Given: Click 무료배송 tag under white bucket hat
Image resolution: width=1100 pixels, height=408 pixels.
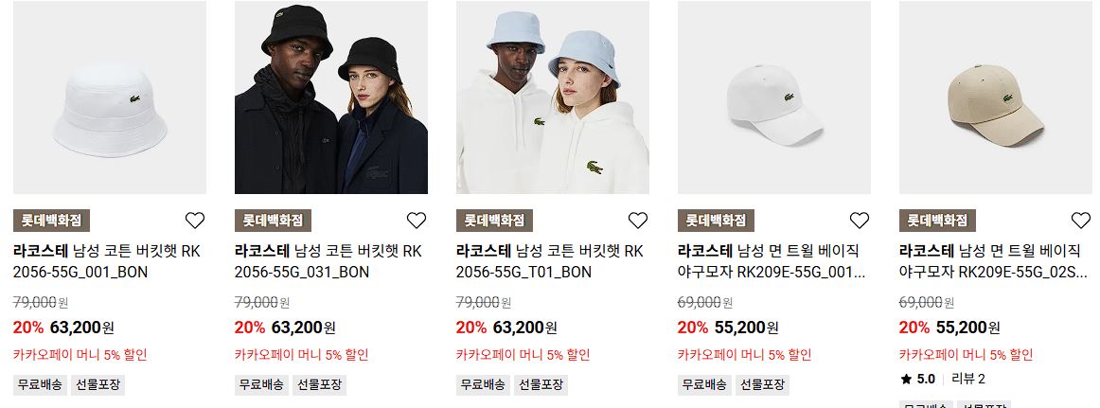Looking at the screenshot, I should pos(40,385).
